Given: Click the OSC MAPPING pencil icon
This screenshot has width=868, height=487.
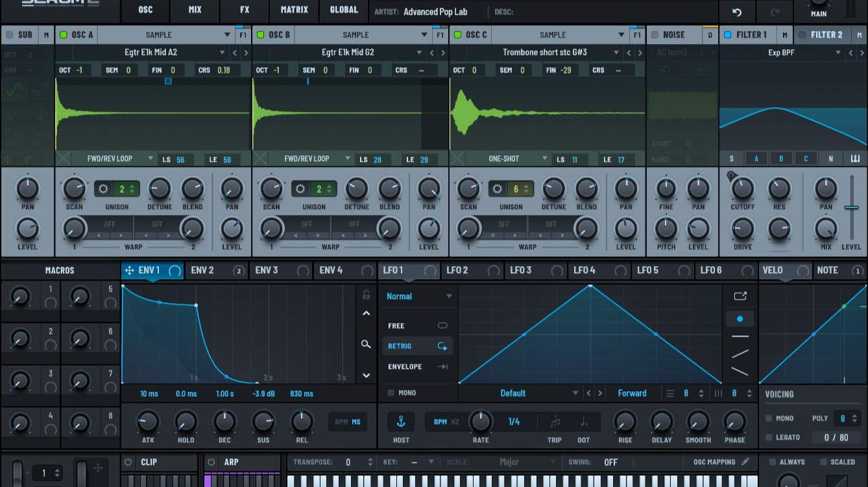Looking at the screenshot, I should pos(745,462).
